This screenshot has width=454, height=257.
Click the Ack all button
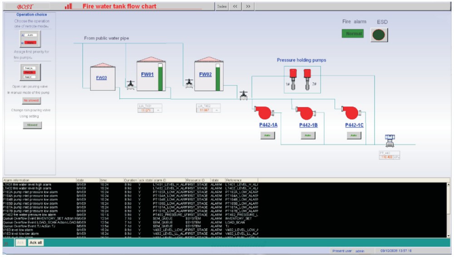pyautogui.click(x=36, y=243)
